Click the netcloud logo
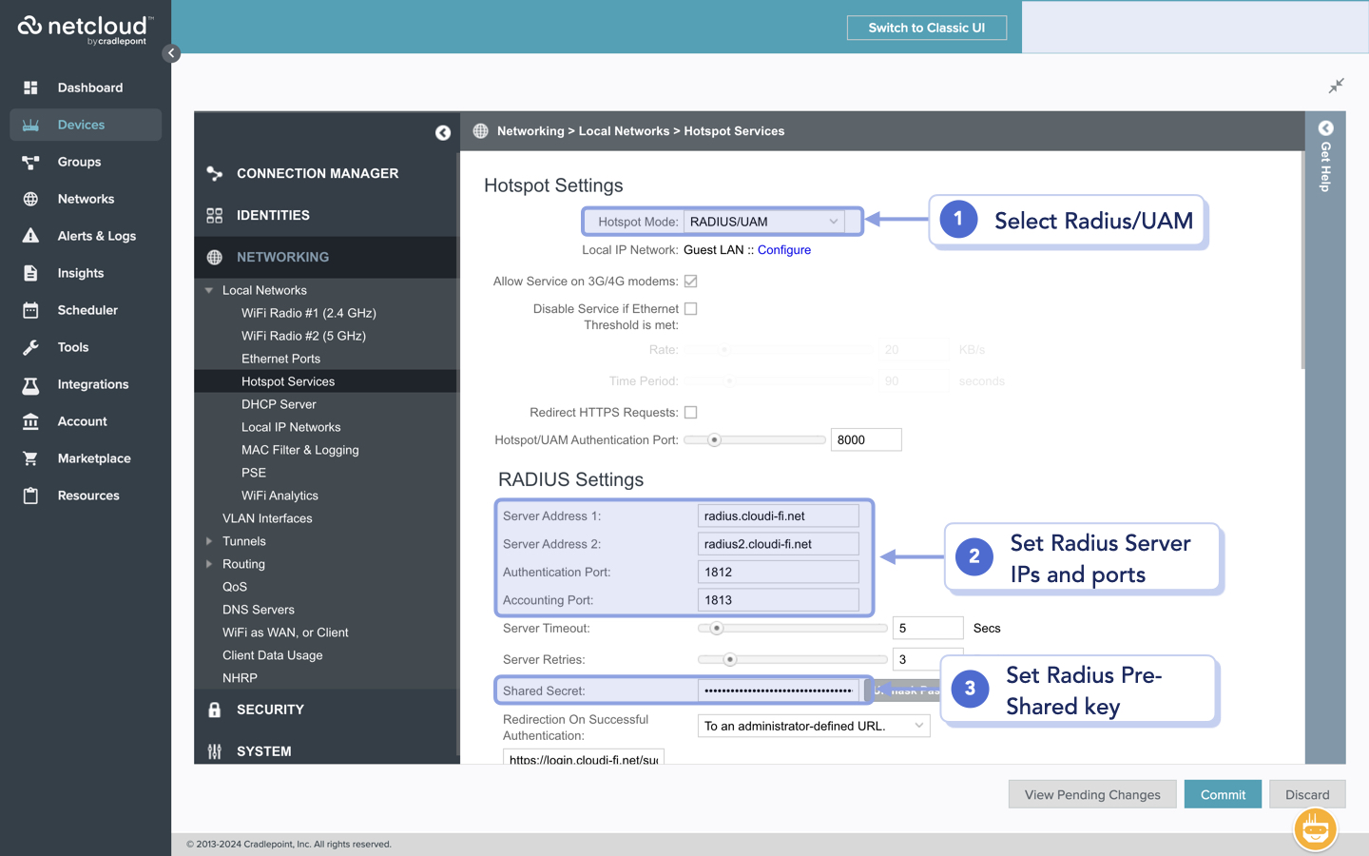The width and height of the screenshot is (1369, 856). click(x=85, y=29)
